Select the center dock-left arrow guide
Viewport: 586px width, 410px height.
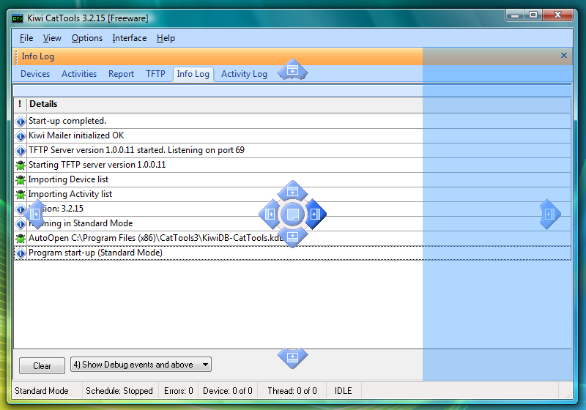click(270, 214)
